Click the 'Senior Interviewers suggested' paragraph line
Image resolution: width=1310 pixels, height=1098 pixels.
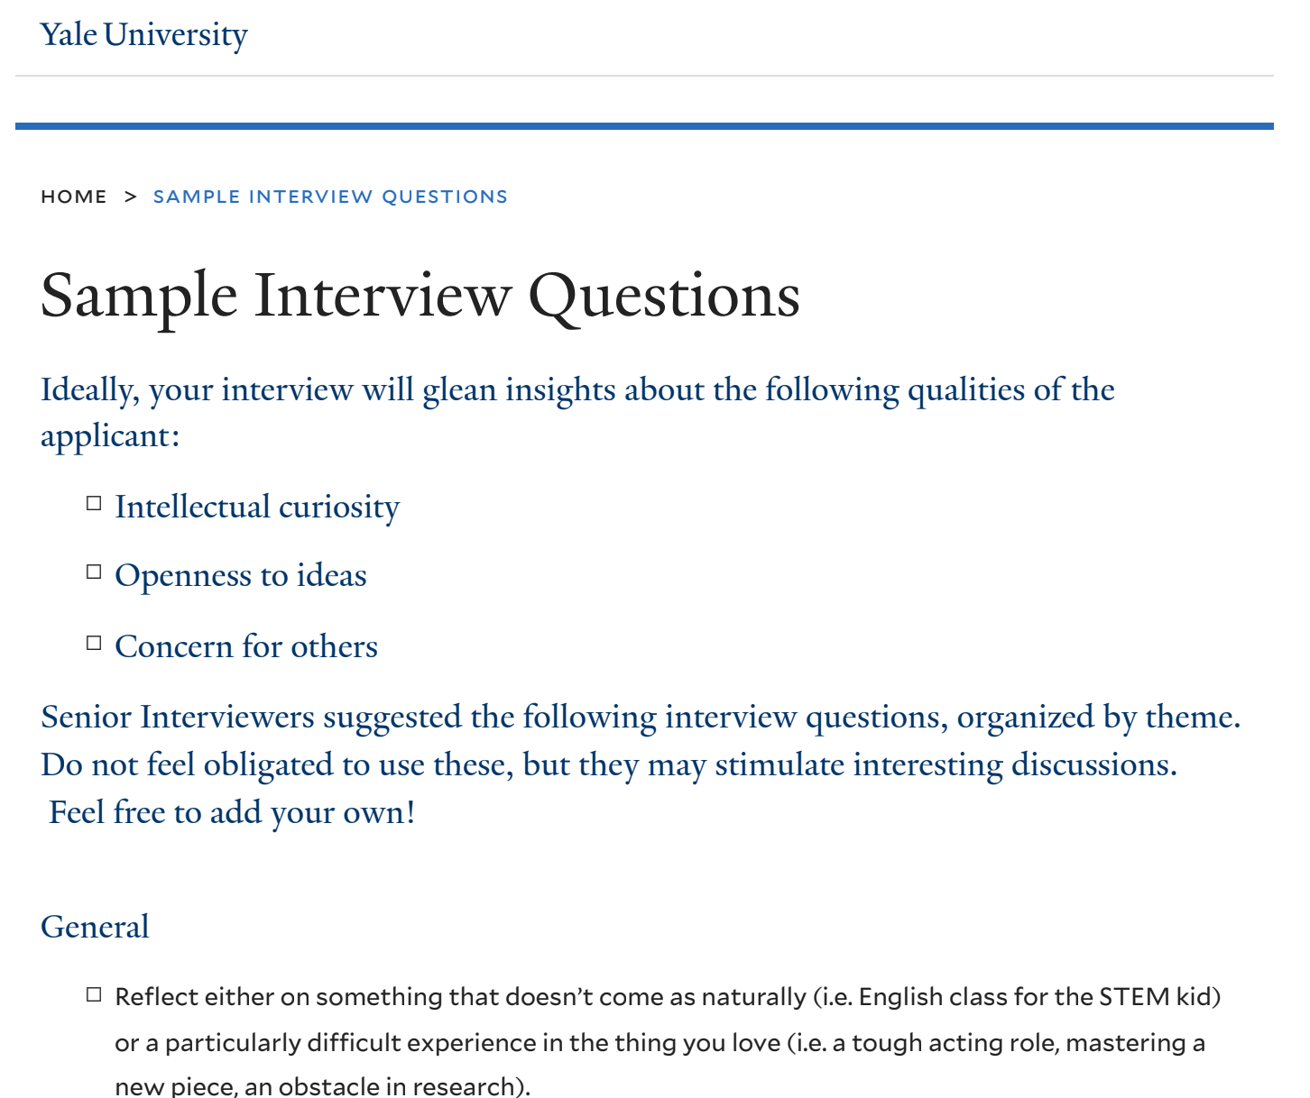pyautogui.click(x=641, y=718)
